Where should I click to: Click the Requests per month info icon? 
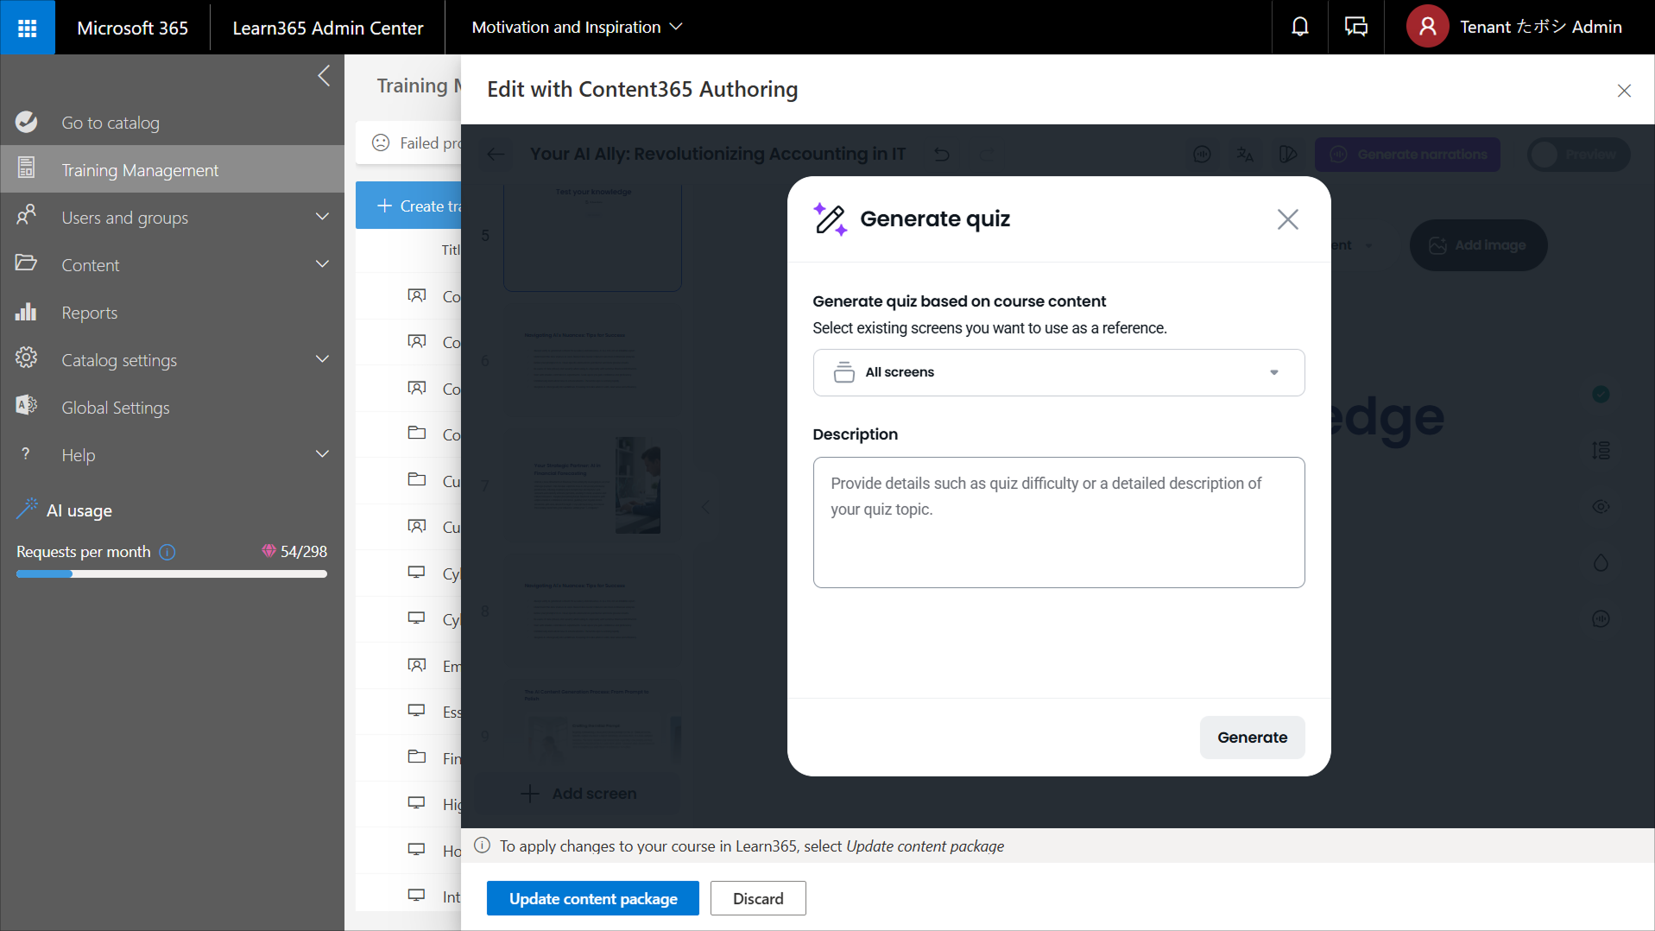coord(168,552)
